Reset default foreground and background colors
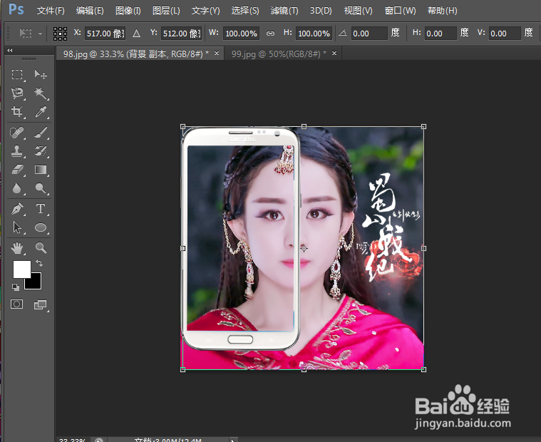Image resolution: width=541 pixels, height=442 pixels. pyautogui.click(x=16, y=287)
